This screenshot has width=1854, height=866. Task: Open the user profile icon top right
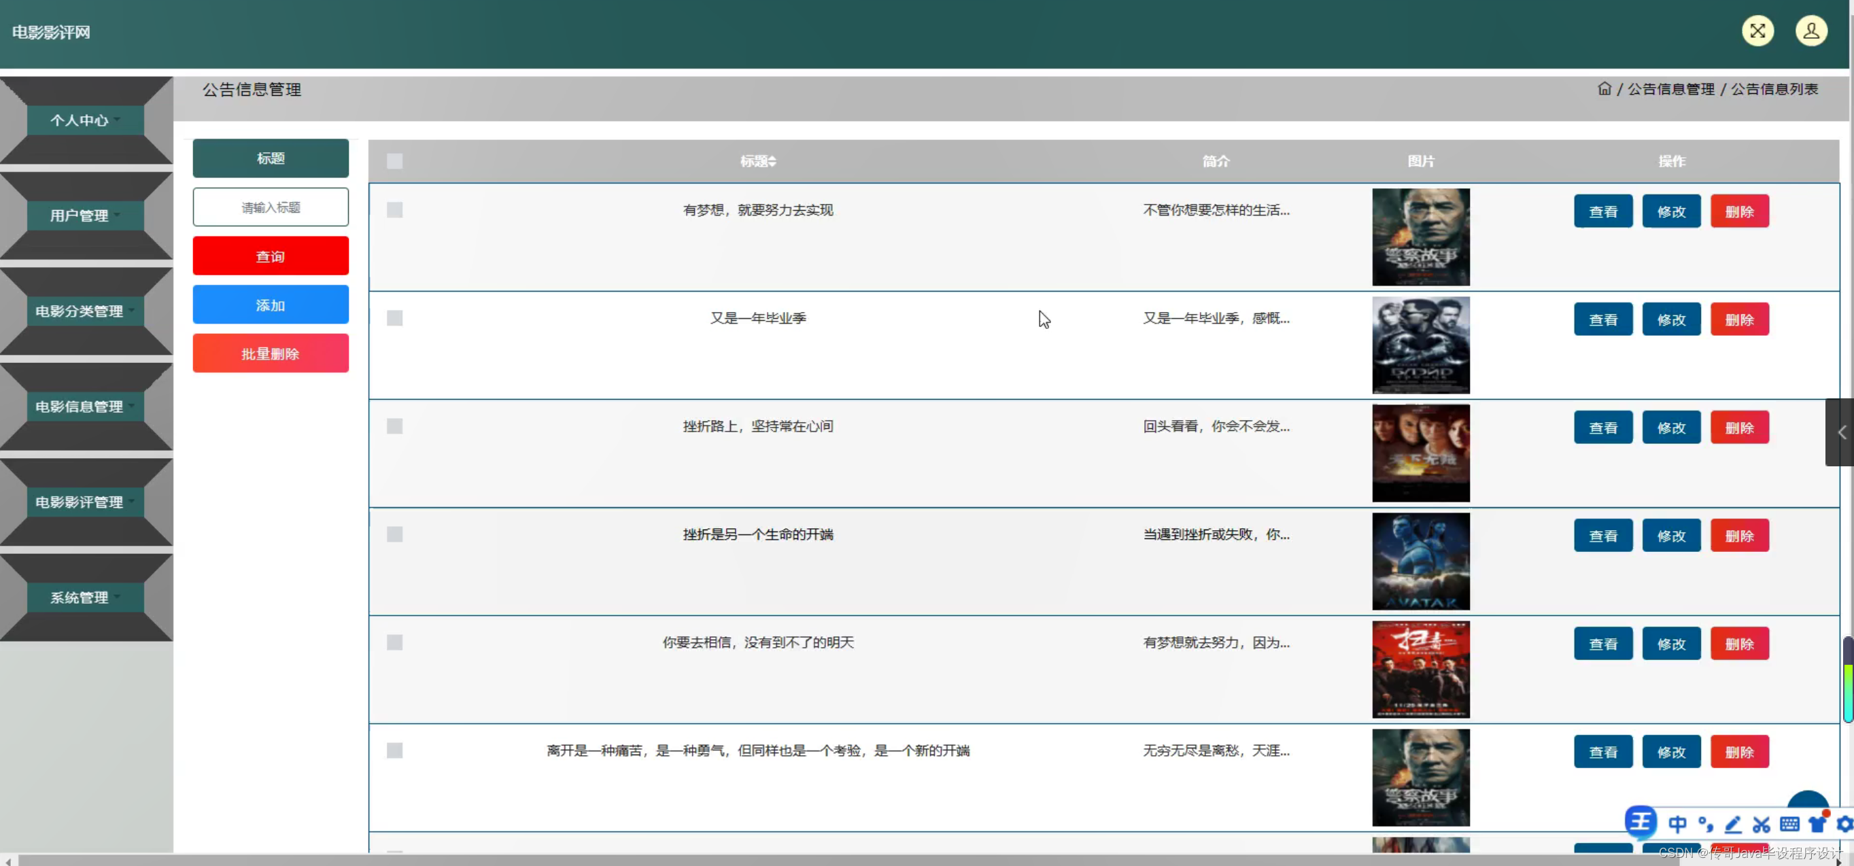pyautogui.click(x=1812, y=31)
